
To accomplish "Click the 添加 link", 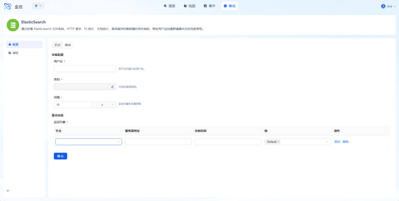I will click(337, 142).
